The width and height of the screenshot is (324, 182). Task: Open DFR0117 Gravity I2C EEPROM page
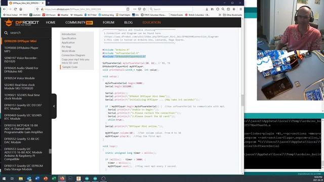24,167
